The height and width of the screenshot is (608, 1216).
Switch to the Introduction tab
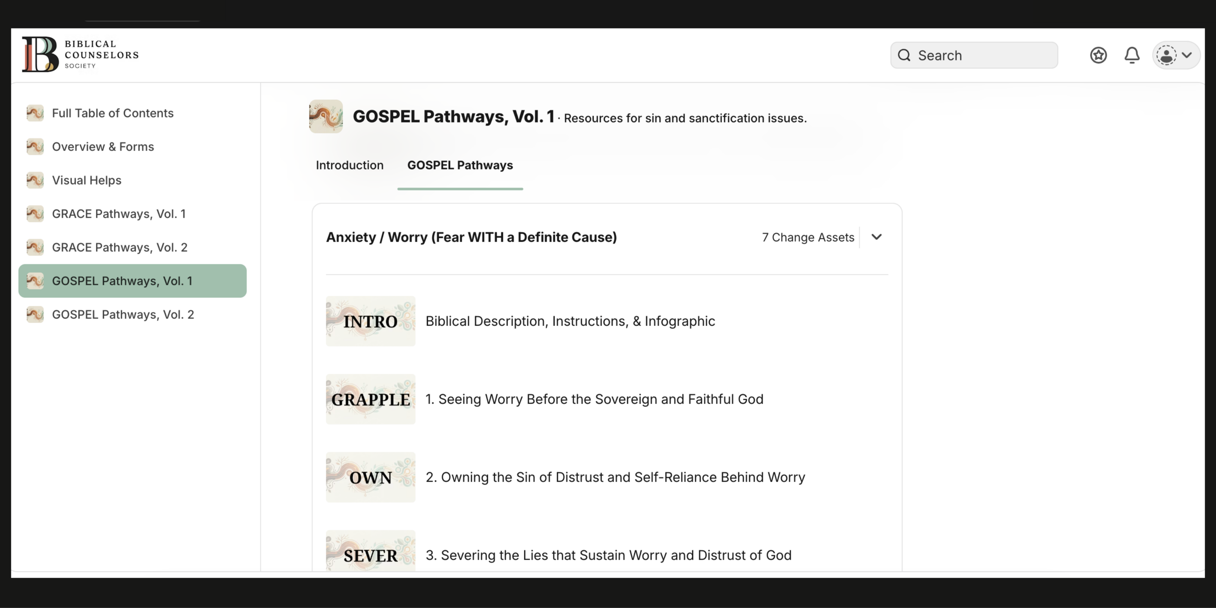(x=349, y=165)
